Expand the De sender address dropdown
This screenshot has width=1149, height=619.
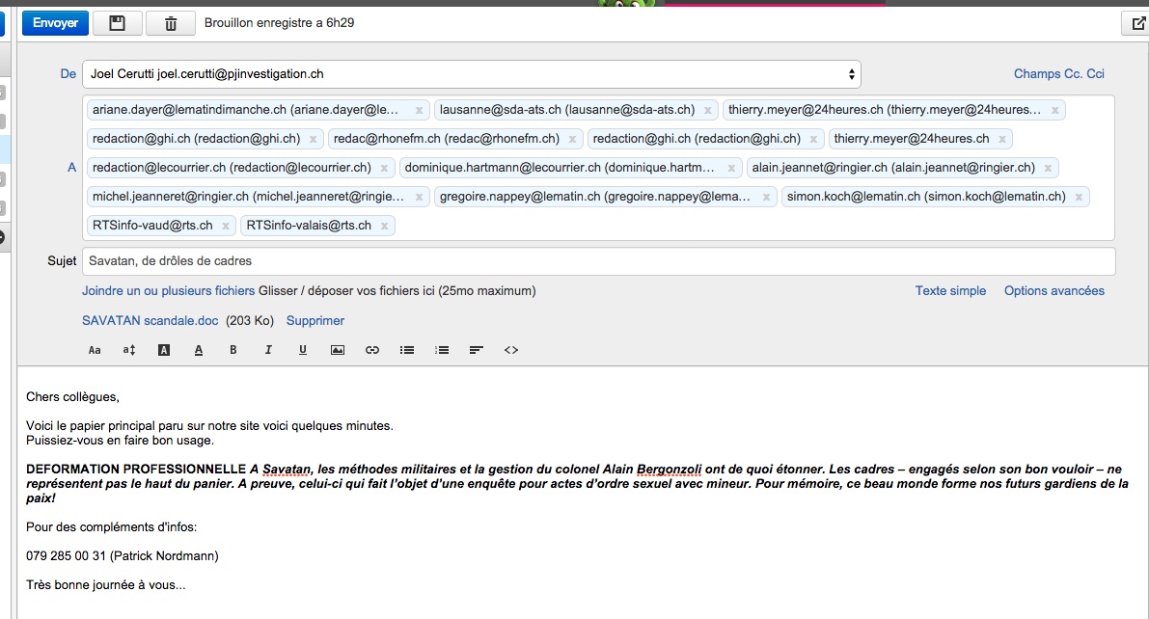(471, 74)
